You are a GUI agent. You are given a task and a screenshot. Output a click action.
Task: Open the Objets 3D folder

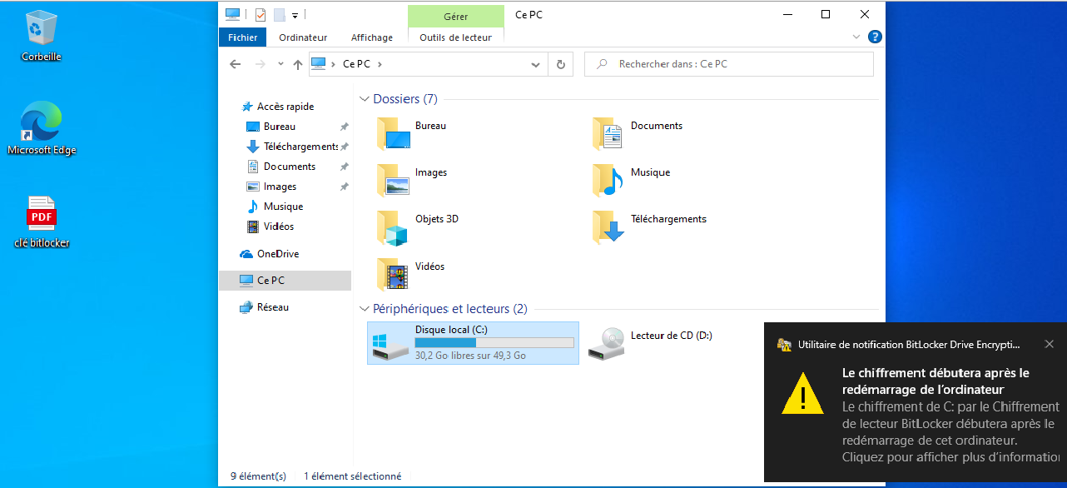click(394, 227)
